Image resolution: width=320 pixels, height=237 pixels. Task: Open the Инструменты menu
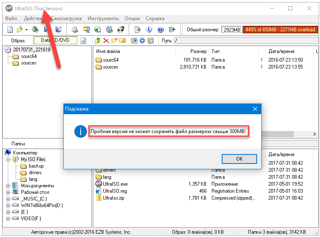click(103, 18)
